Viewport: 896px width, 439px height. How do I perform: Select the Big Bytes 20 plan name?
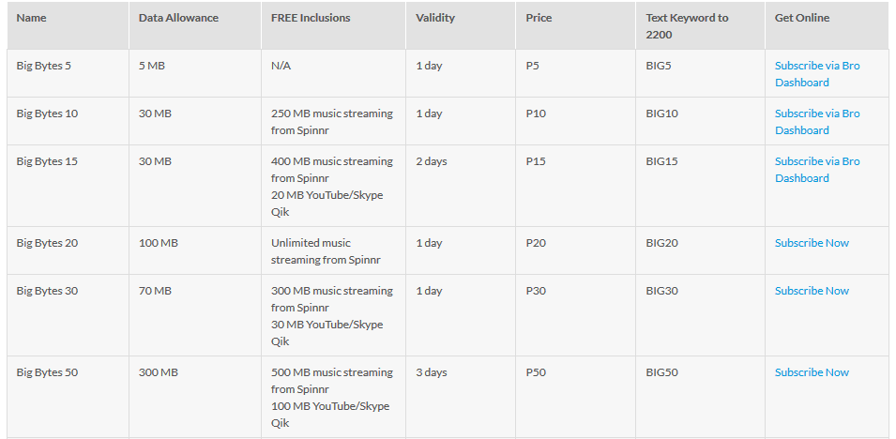click(47, 243)
